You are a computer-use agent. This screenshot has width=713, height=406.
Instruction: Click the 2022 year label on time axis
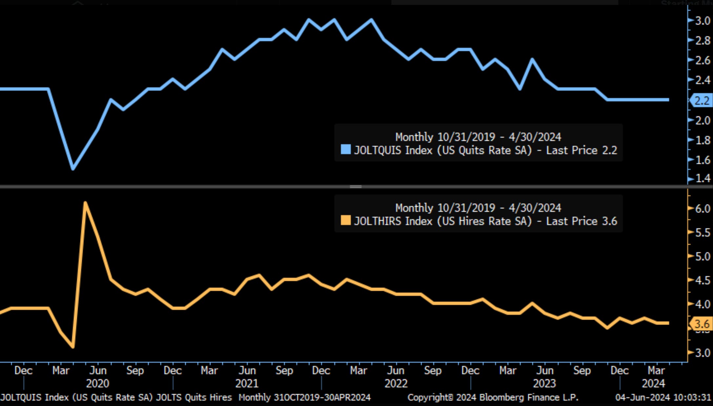tap(396, 383)
